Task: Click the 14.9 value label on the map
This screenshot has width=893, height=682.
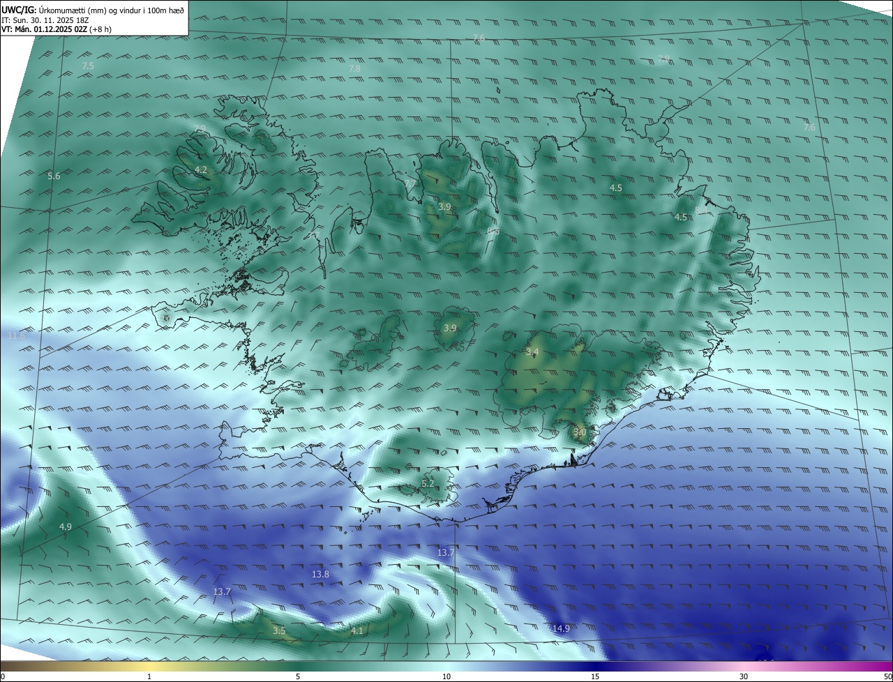Action: point(561,628)
